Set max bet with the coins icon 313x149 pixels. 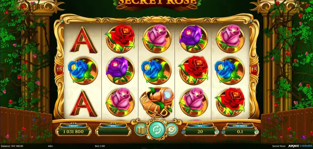coord(141,129)
